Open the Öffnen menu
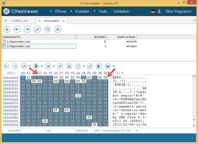 coord(60,11)
